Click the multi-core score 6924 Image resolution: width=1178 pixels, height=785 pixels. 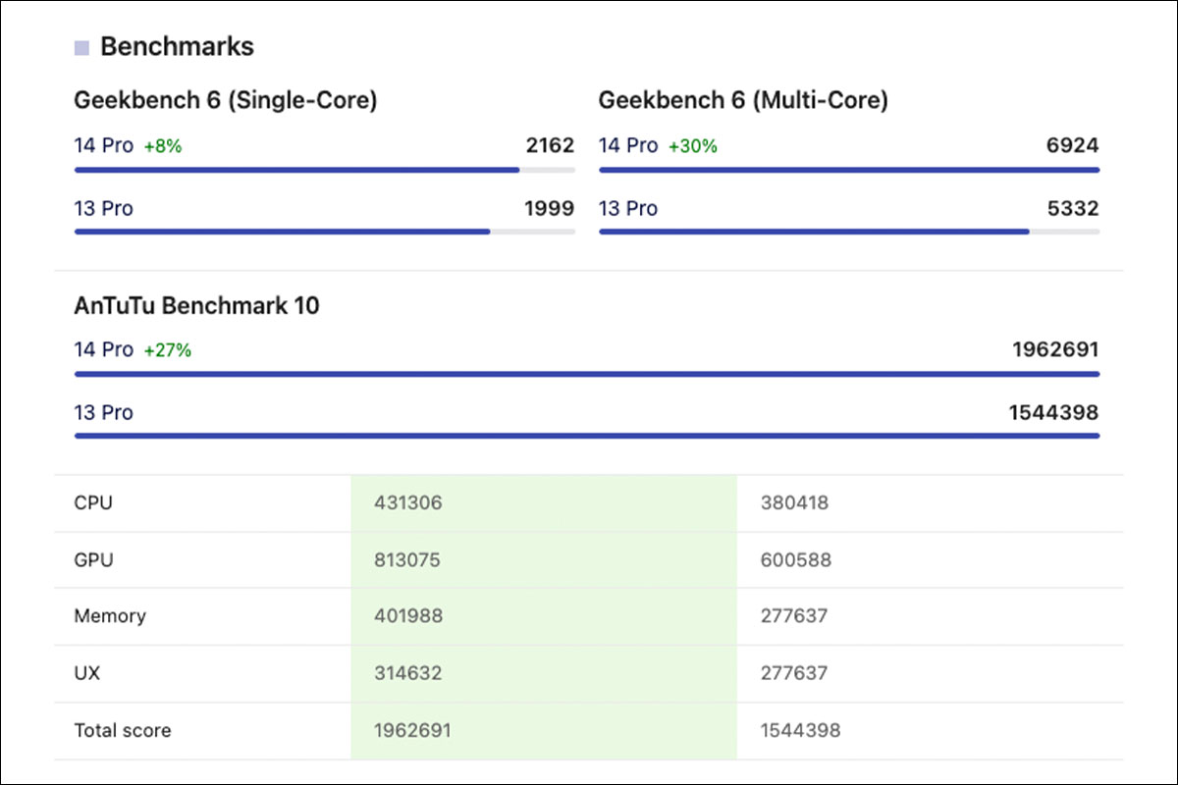click(x=1073, y=145)
